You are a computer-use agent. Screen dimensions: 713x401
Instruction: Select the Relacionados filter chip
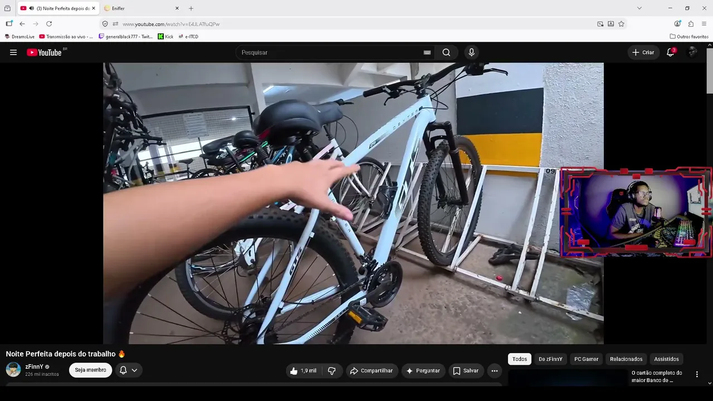[626, 359]
